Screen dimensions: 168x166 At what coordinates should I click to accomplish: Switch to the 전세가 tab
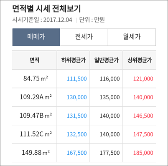coord(84,37)
